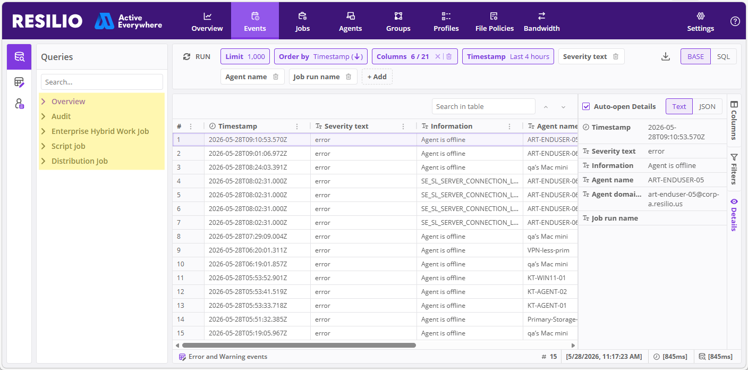Delete the Columns filter via trash icon
The image size is (748, 370).
tap(449, 57)
